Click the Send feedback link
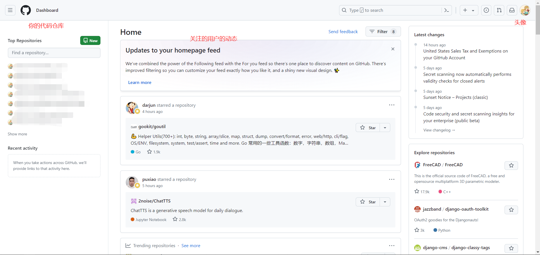 pyautogui.click(x=343, y=32)
